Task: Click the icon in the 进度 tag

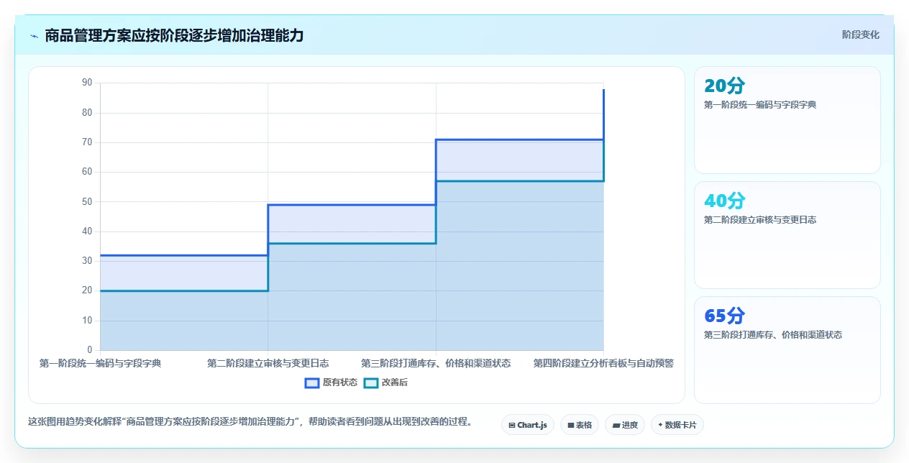Action: point(616,426)
